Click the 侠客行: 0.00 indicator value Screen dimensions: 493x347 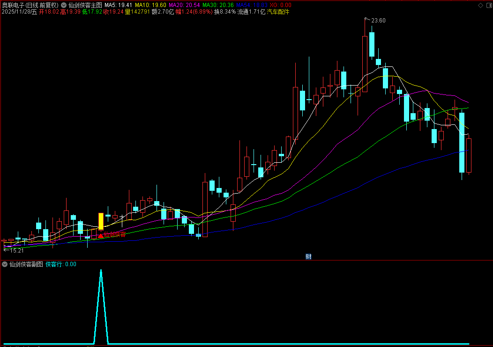tap(60, 264)
